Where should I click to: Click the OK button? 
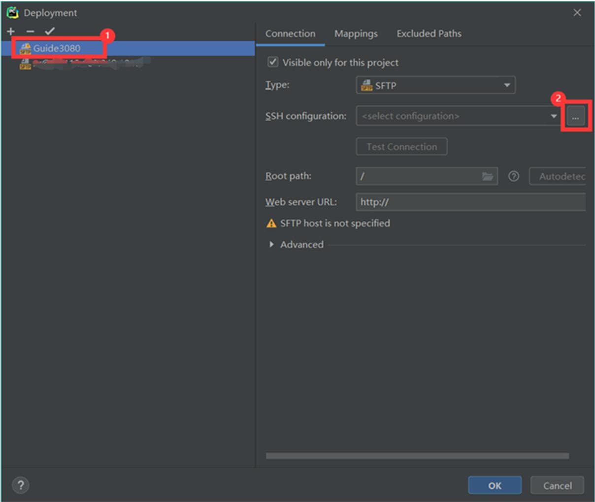(x=494, y=485)
